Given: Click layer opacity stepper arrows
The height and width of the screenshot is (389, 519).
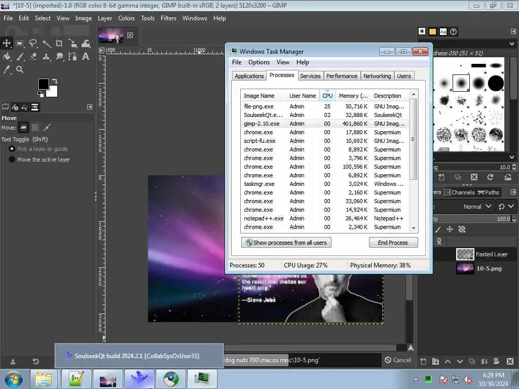Looking at the screenshot, I should (514, 219).
